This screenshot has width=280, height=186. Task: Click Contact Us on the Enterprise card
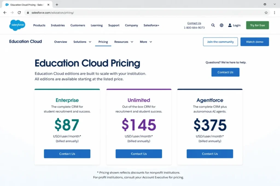point(67,154)
